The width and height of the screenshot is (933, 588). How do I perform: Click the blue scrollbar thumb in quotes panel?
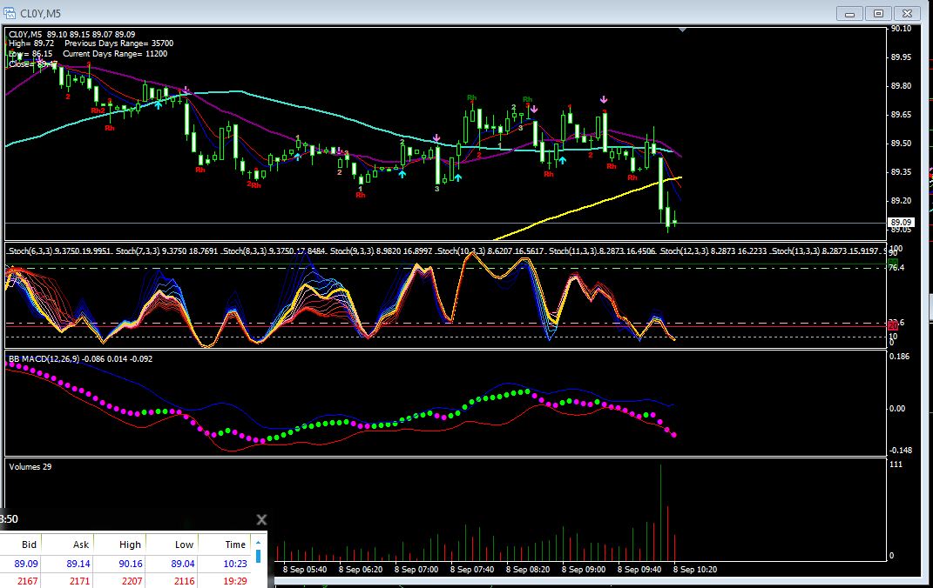pos(258,556)
